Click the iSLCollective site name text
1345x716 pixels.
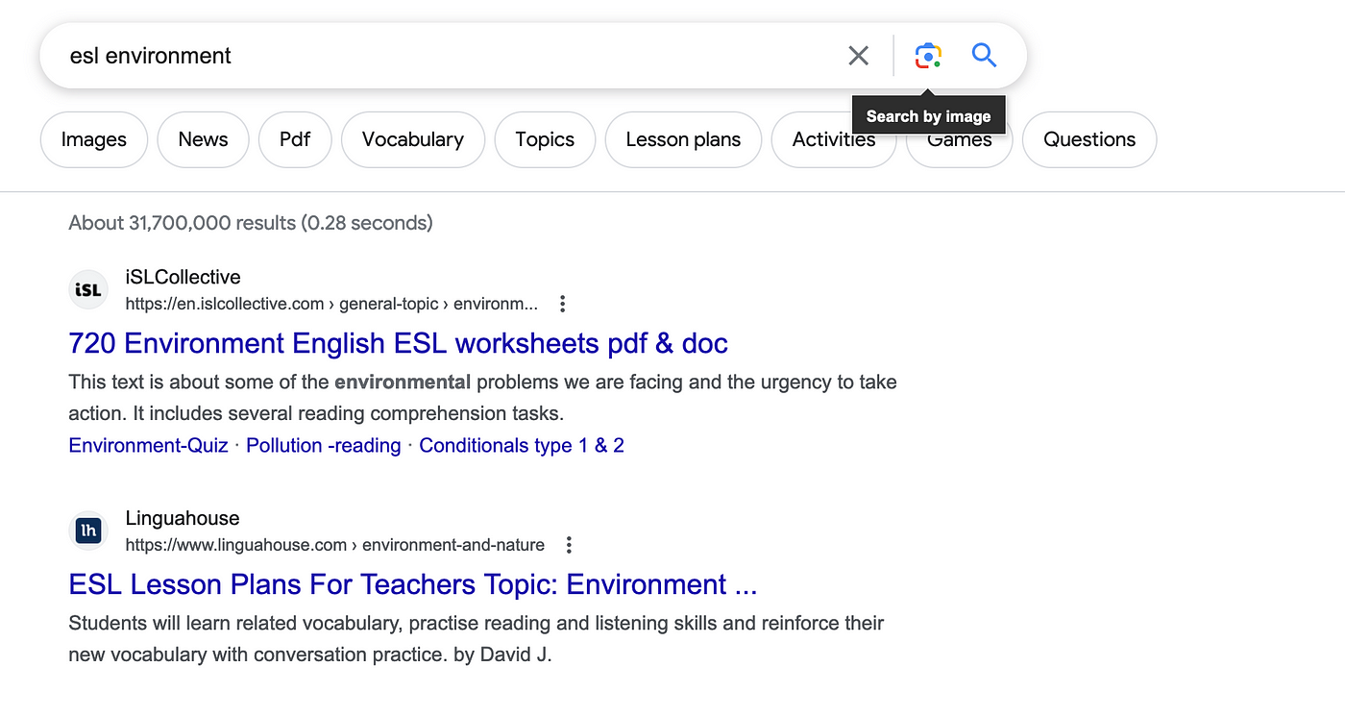coord(183,277)
